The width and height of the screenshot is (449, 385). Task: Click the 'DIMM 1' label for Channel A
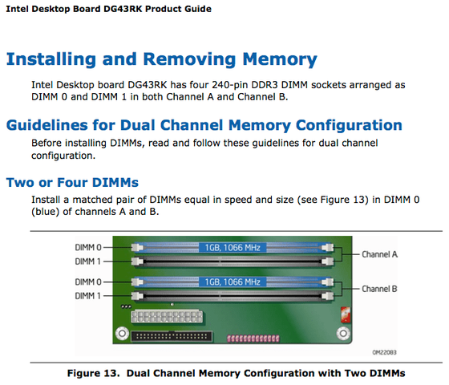(87, 261)
